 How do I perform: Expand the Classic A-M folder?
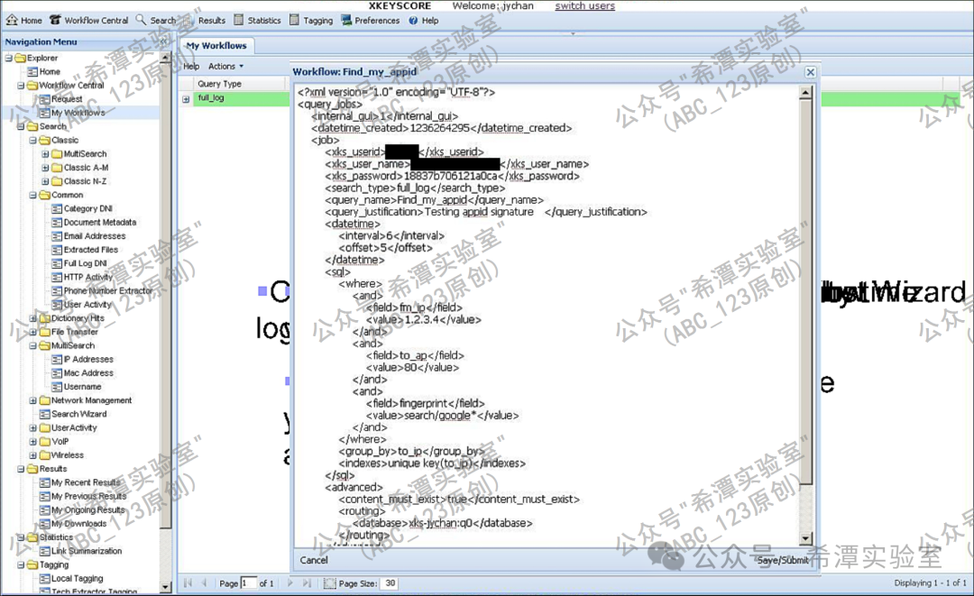click(45, 168)
